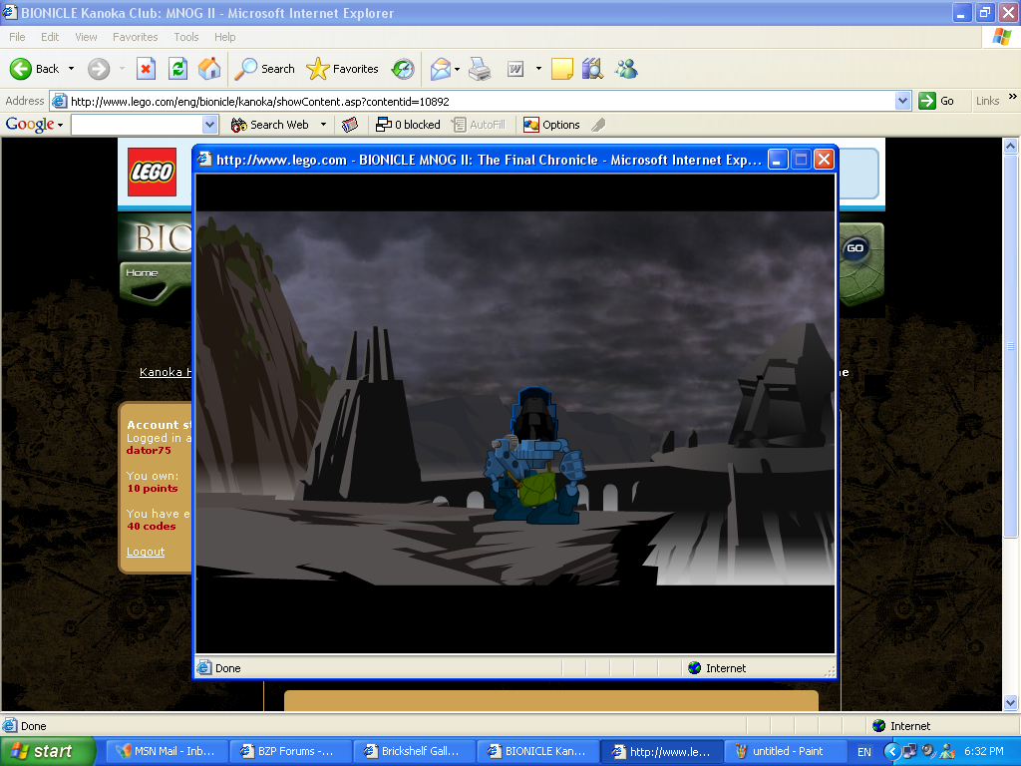Open the Help menu

[x=224, y=37]
